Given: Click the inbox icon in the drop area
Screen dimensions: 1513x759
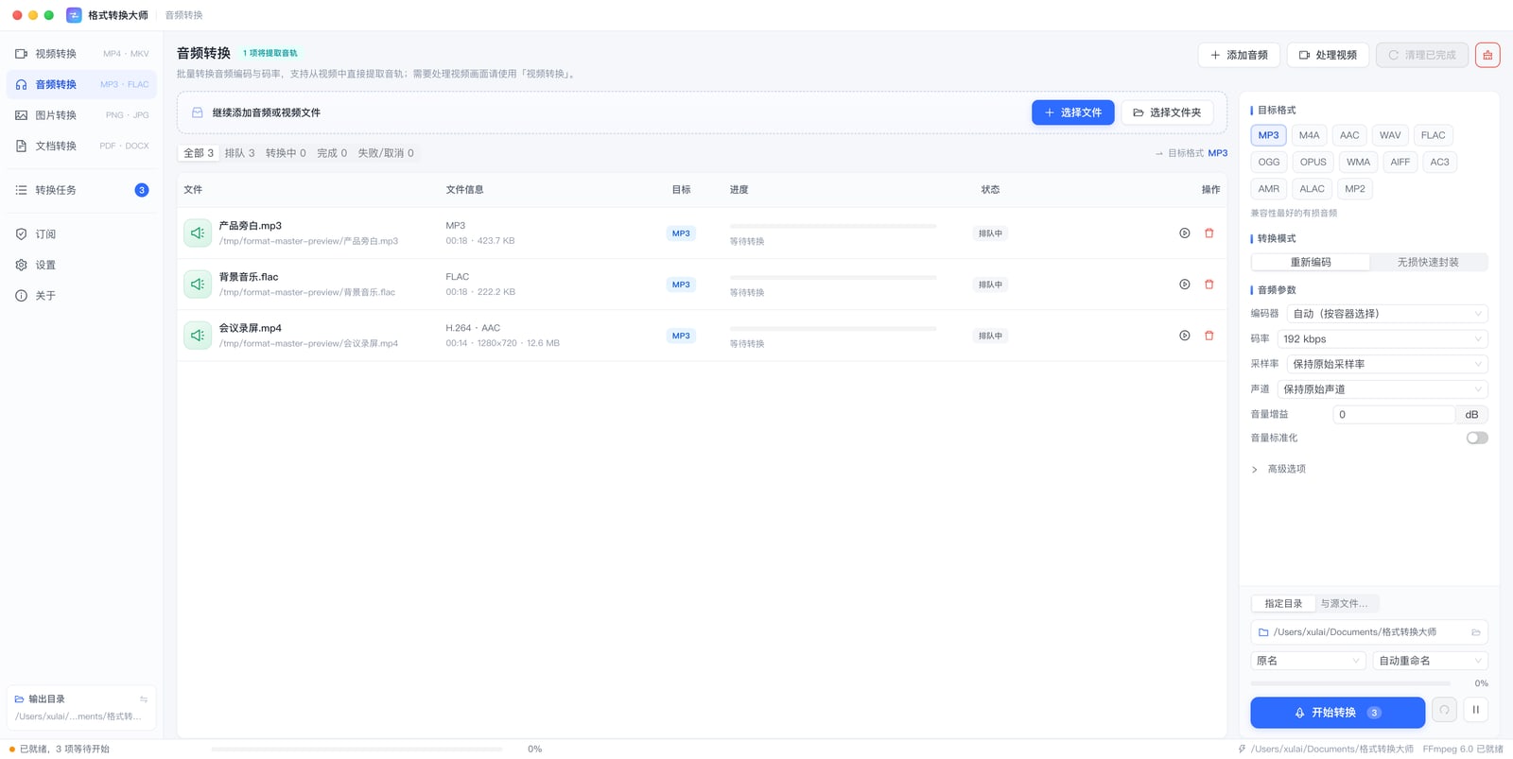Looking at the screenshot, I should pos(198,112).
